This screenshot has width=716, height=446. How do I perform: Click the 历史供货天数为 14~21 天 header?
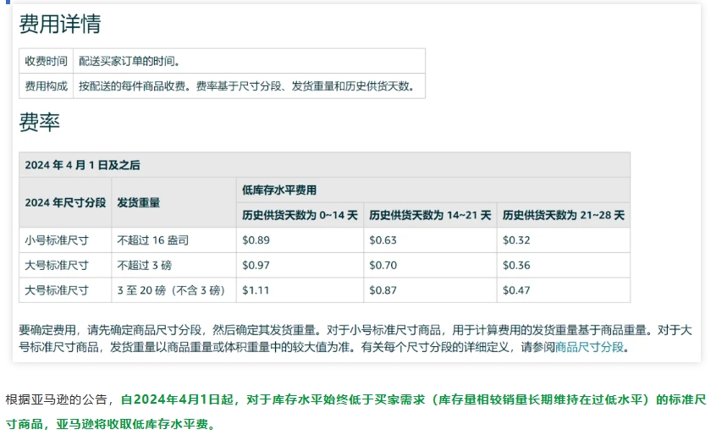(430, 215)
